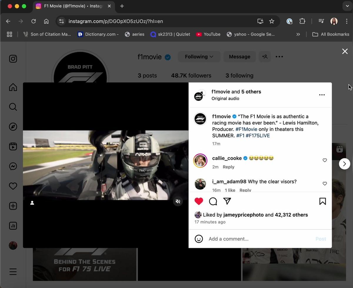Image resolution: width=353 pixels, height=288 pixels.
Task: Open profile avatar in Instagram sidebar
Action: point(13,245)
